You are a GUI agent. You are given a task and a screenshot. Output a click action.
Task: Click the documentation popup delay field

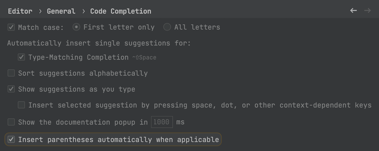(x=162, y=122)
